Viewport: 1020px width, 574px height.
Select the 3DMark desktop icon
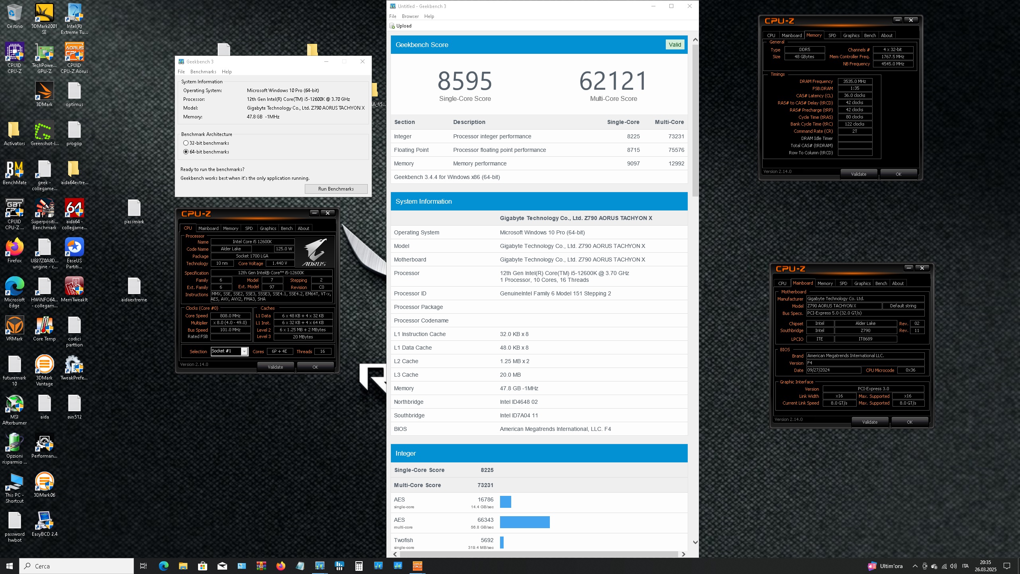(x=44, y=94)
